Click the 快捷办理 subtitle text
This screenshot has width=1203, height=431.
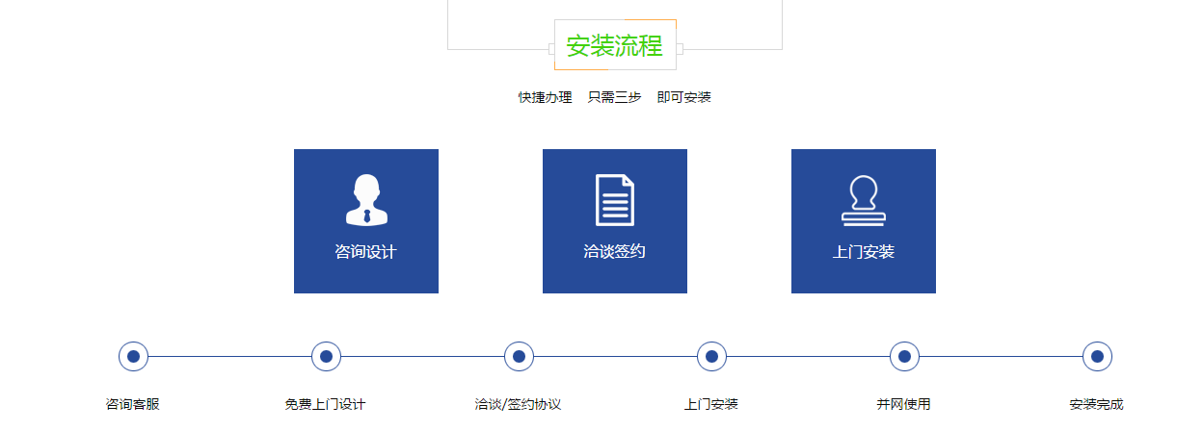(546, 97)
